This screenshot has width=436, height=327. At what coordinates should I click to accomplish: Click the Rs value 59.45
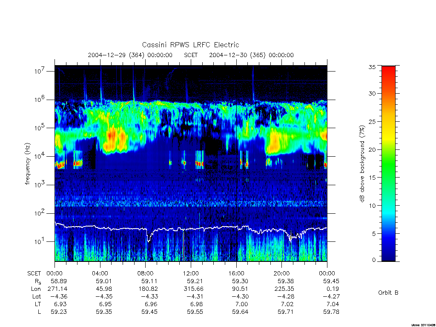tap(331, 281)
